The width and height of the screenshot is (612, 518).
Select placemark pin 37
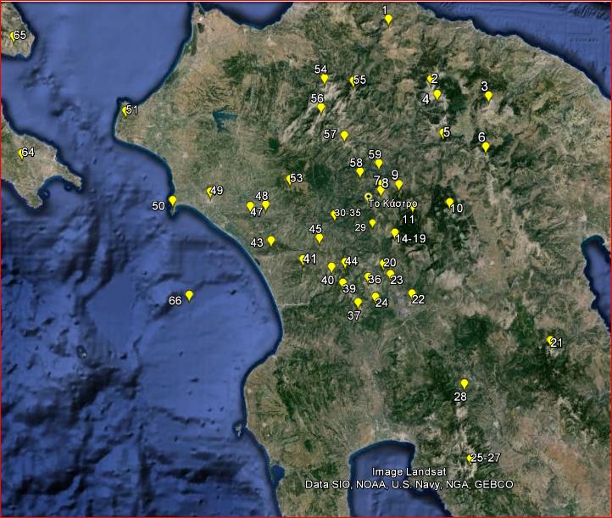point(358,303)
